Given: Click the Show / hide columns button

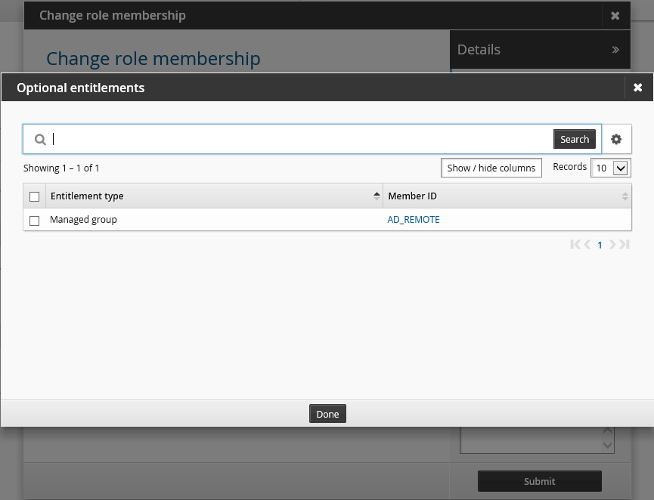Looking at the screenshot, I should [x=491, y=168].
